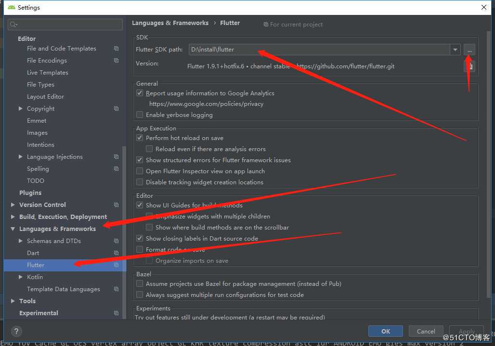495x346 pixels.
Task: Open File Types settings
Action: [41, 85]
